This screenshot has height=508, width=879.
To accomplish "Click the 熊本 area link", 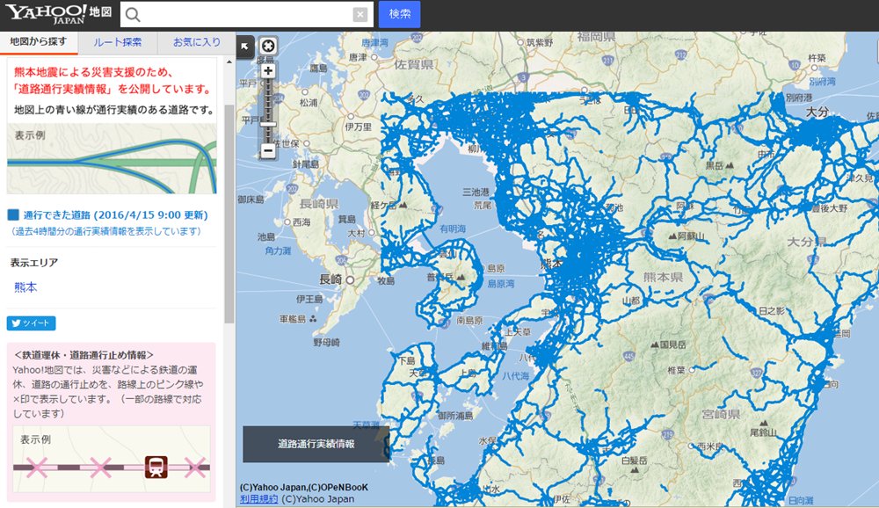I will [x=25, y=287].
